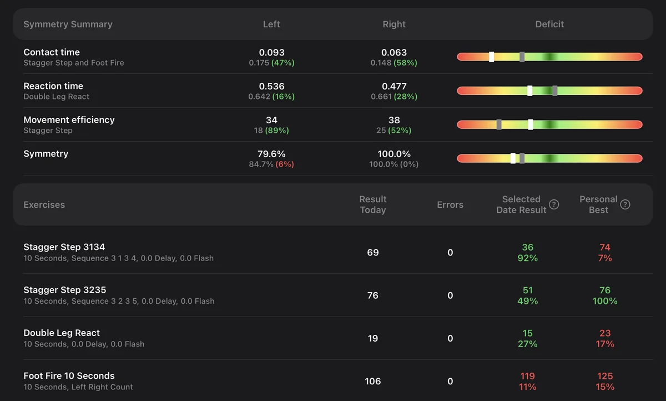Click the Deficit column header
This screenshot has height=401, width=666.
pos(549,24)
